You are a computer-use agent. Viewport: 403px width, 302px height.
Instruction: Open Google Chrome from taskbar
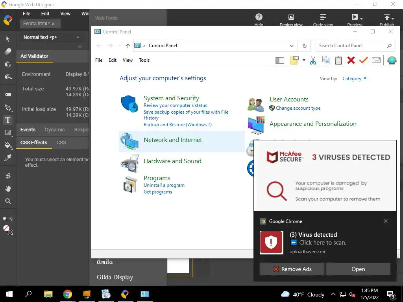click(68, 294)
